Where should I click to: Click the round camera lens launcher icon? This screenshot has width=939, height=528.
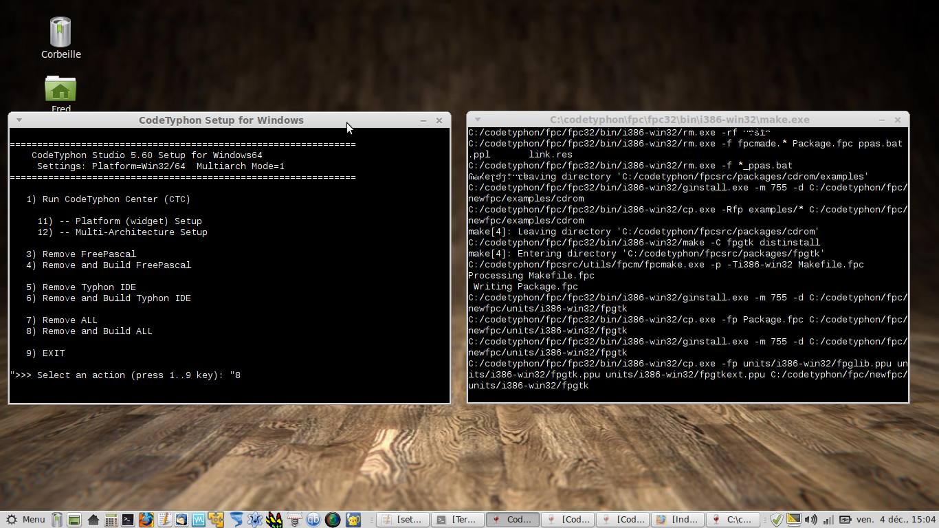333,520
